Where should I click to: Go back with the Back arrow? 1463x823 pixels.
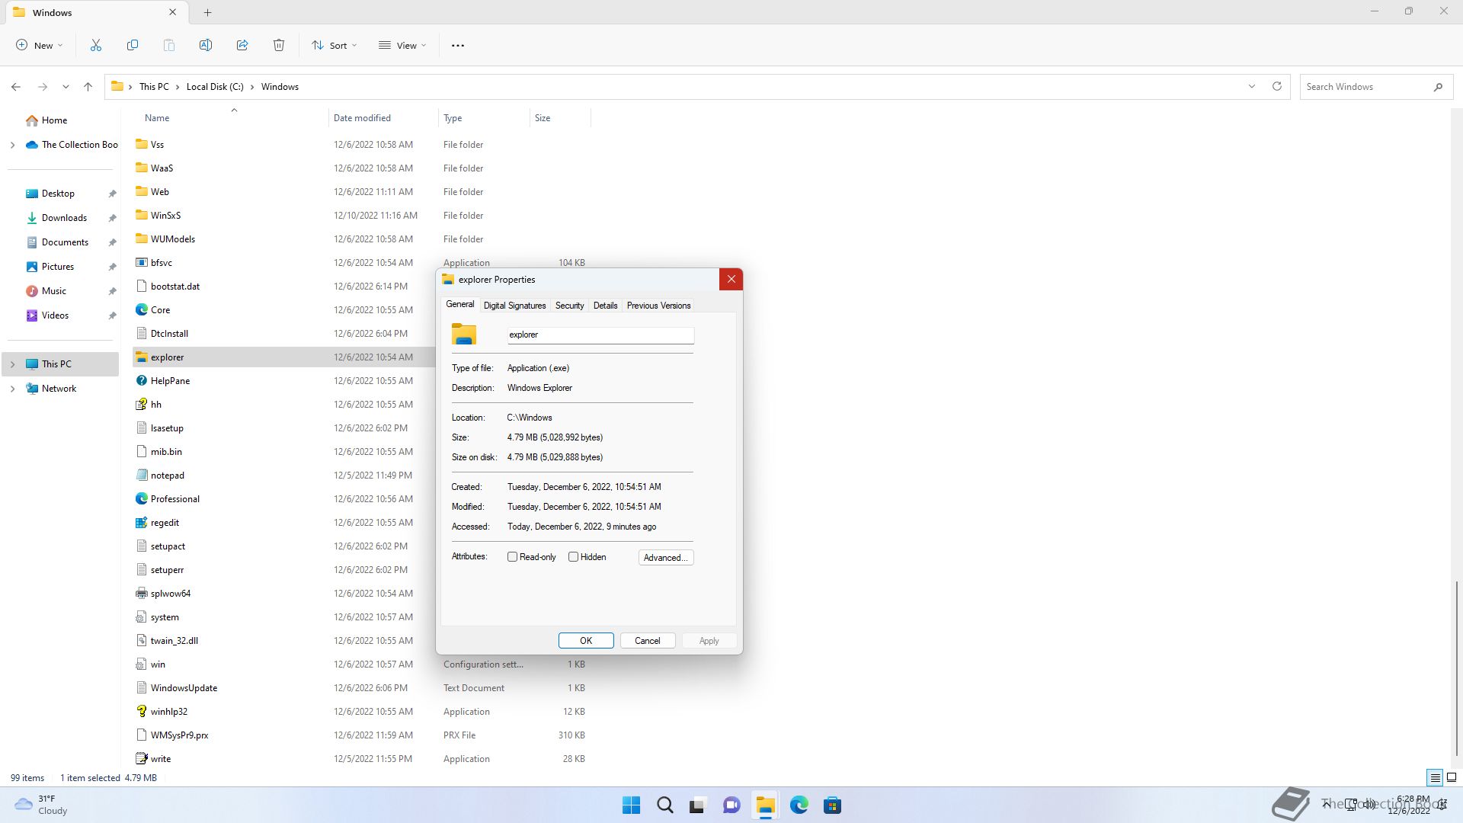[x=16, y=87]
